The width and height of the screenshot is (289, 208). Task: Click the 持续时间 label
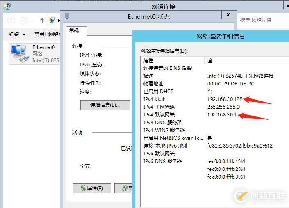pos(90,83)
